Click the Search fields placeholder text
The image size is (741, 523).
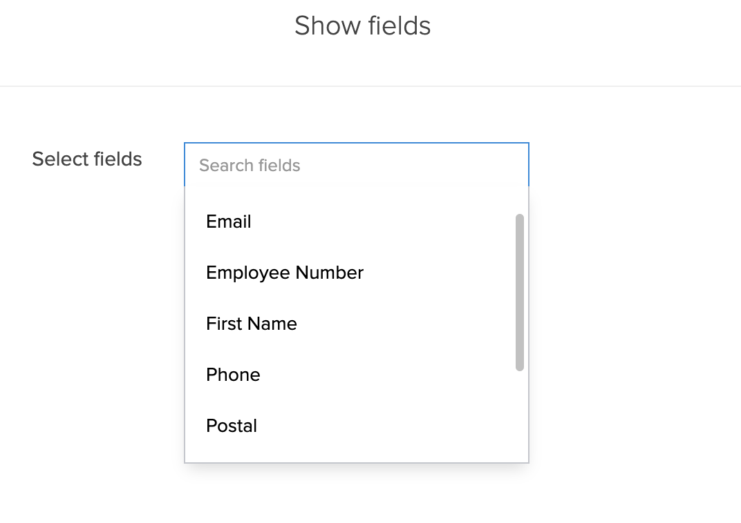(x=250, y=166)
